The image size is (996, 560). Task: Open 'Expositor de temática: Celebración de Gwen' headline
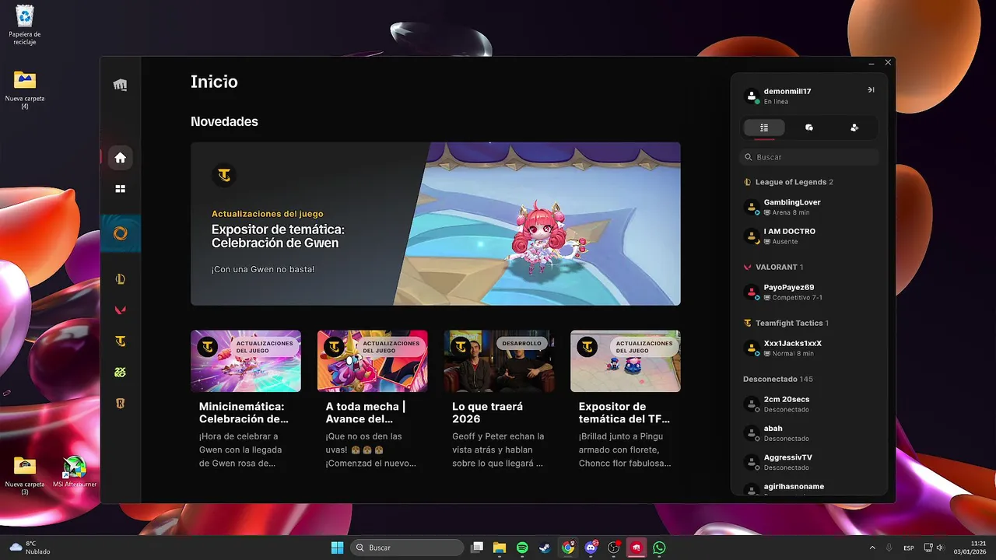point(278,236)
